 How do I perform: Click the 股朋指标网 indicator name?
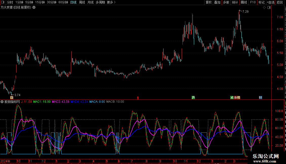click(12, 102)
